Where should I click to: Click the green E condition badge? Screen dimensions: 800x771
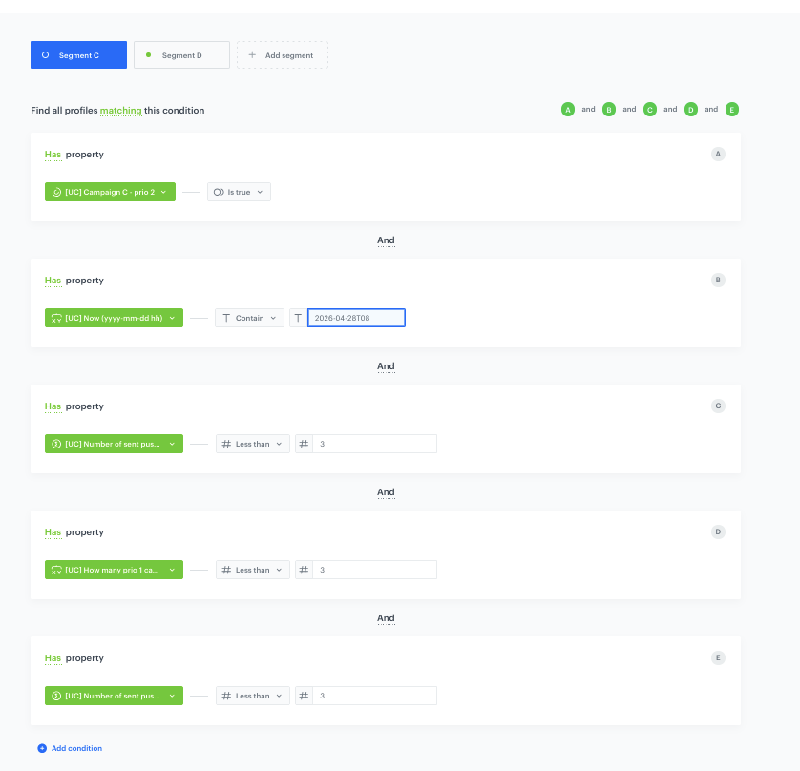click(732, 110)
